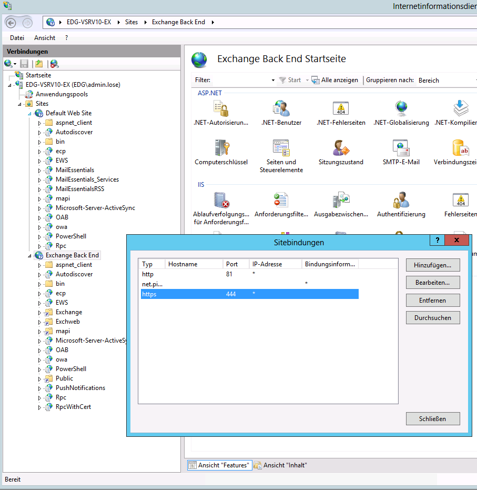The height and width of the screenshot is (490, 477).
Task: Select MailEssentials_Services tree item
Action: click(x=87, y=179)
